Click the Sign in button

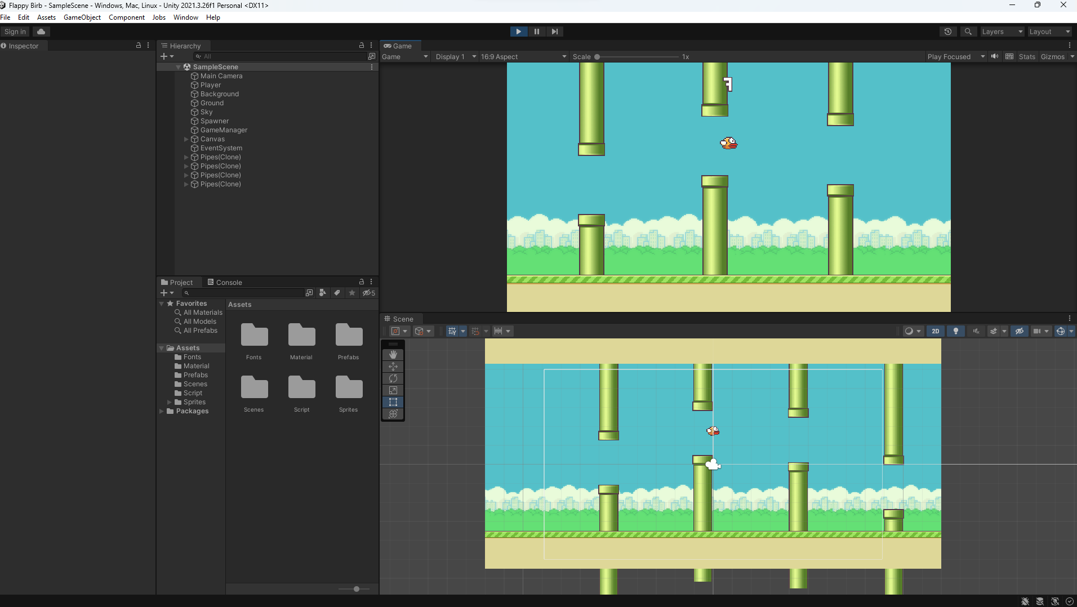coord(15,32)
